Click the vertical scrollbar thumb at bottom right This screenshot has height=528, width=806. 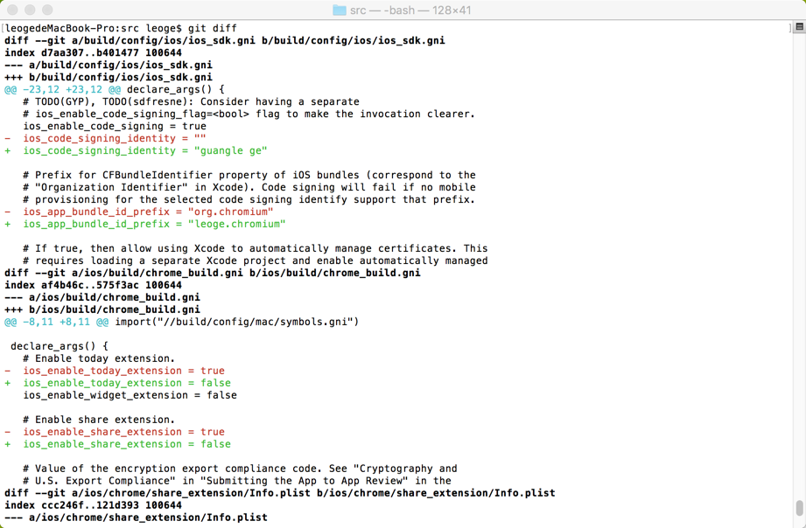coord(799,508)
